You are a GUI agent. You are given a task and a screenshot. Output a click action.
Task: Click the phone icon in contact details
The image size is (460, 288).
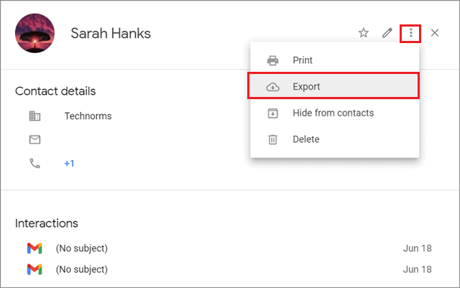click(35, 163)
